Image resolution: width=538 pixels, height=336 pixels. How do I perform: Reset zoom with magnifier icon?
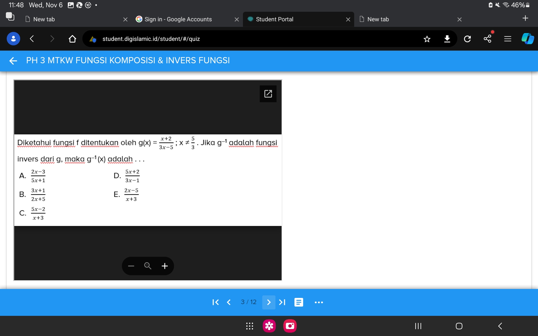pyautogui.click(x=148, y=266)
